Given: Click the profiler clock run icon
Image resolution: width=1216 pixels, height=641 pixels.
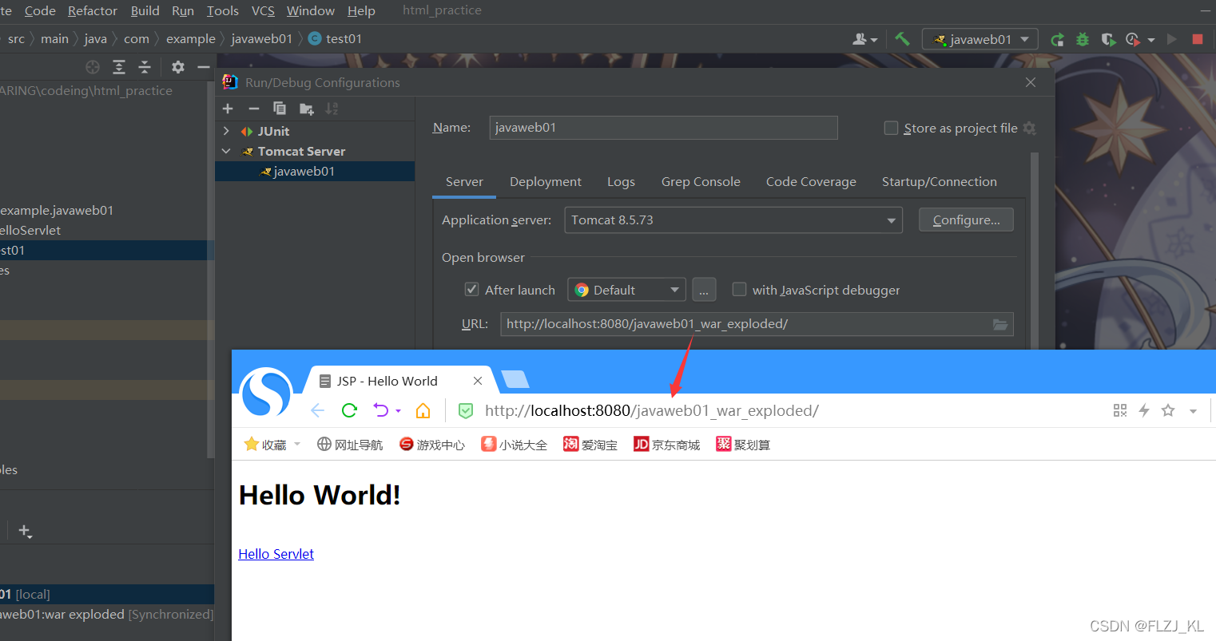Looking at the screenshot, I should pyautogui.click(x=1133, y=39).
